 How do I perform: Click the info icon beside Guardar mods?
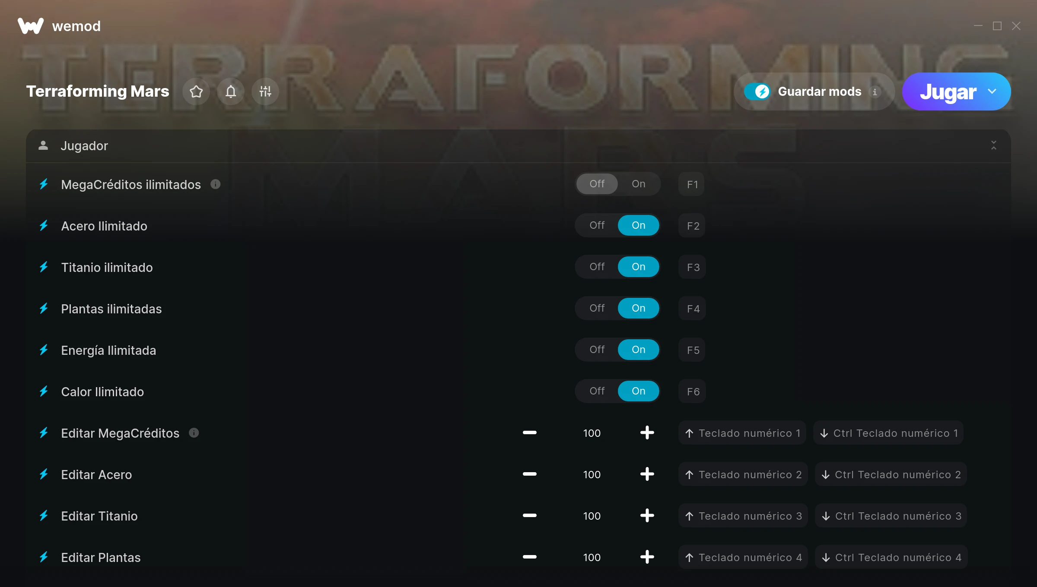tap(875, 92)
